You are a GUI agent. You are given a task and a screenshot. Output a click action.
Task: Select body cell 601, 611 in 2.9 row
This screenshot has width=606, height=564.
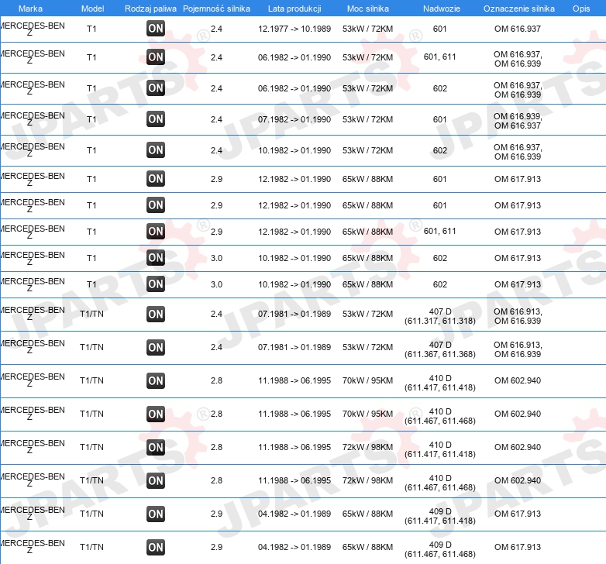coord(440,231)
